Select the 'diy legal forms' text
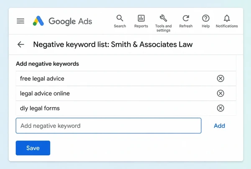This screenshot has height=169, width=251. [x=40, y=108]
